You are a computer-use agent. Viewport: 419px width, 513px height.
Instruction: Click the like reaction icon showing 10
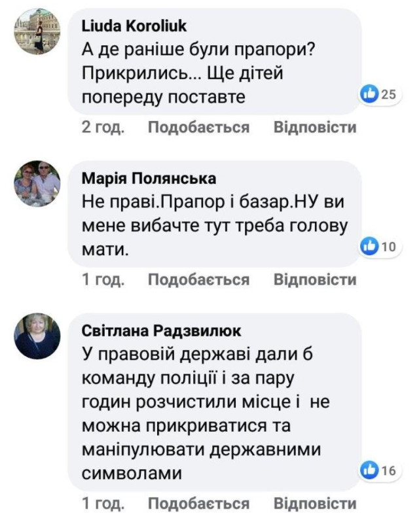tap(371, 247)
